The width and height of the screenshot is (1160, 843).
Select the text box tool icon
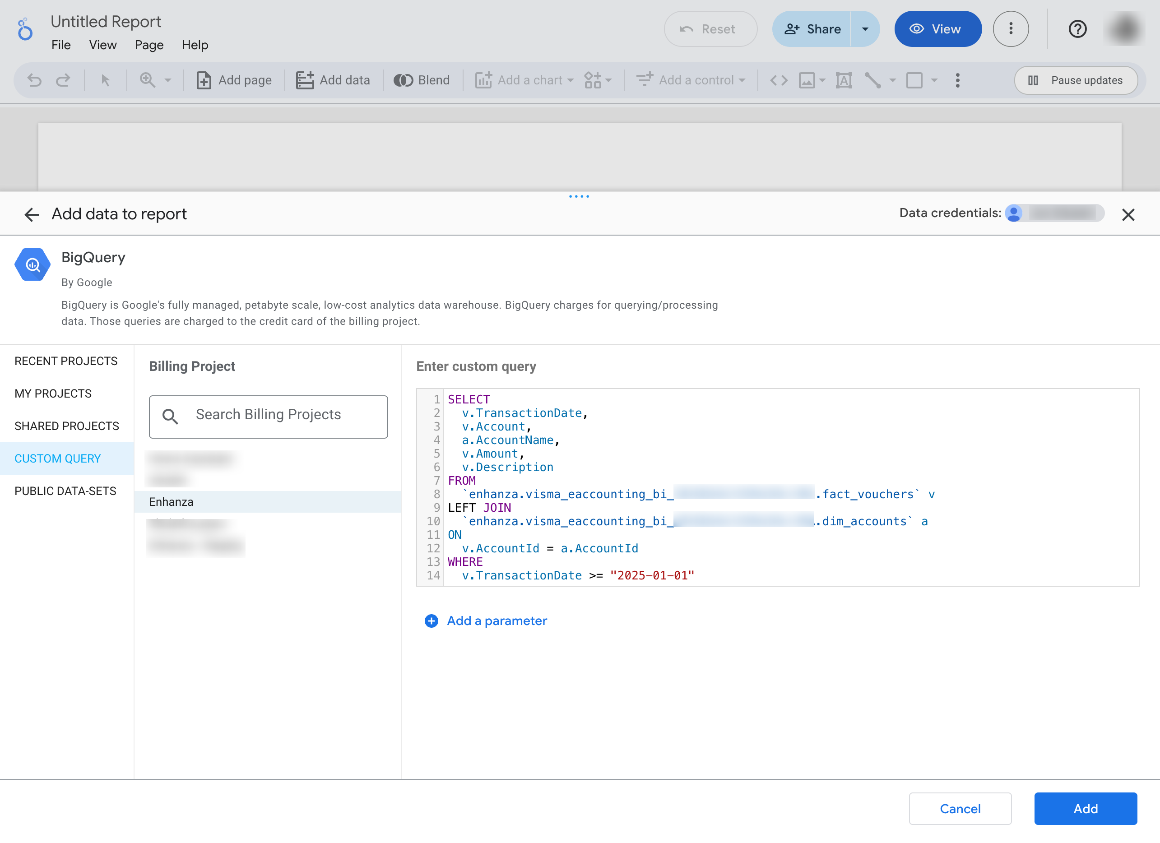coord(844,80)
